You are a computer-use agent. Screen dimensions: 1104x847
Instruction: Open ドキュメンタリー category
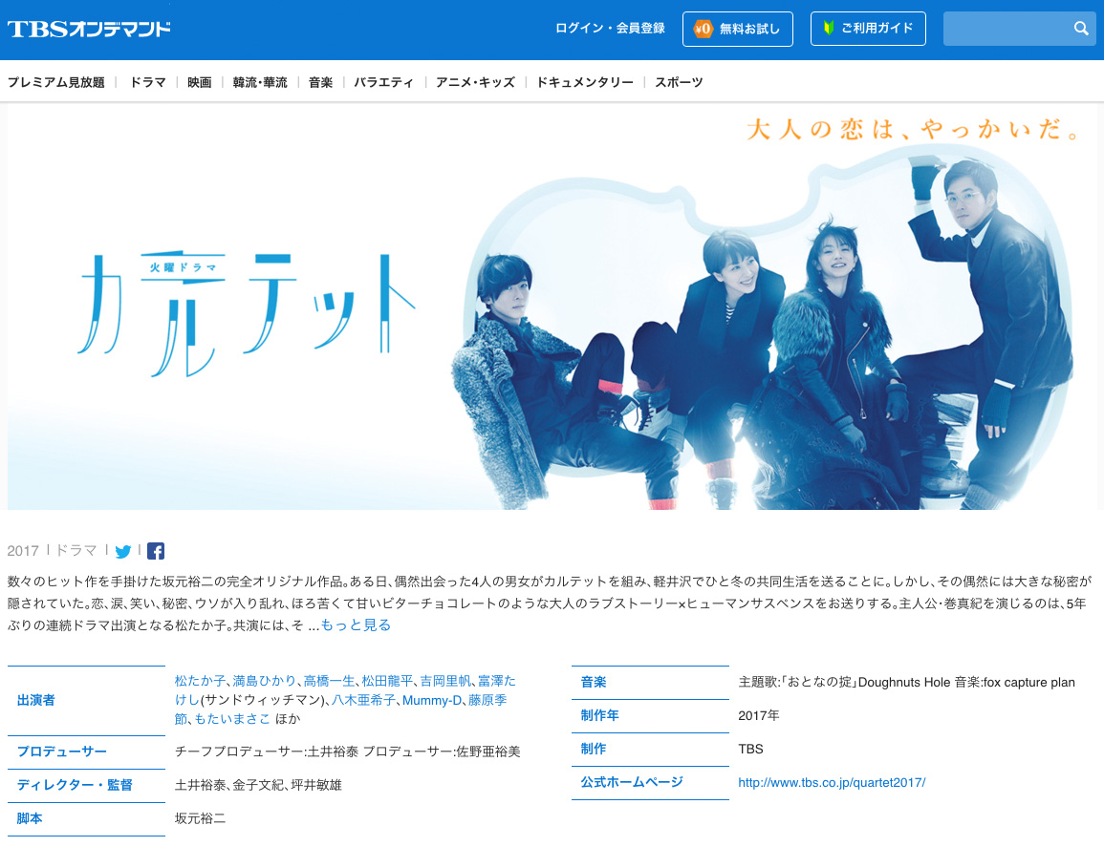point(585,82)
